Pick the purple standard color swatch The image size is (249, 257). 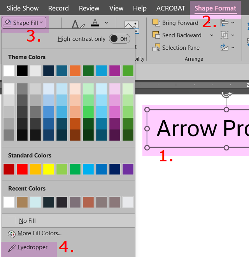click(128, 169)
